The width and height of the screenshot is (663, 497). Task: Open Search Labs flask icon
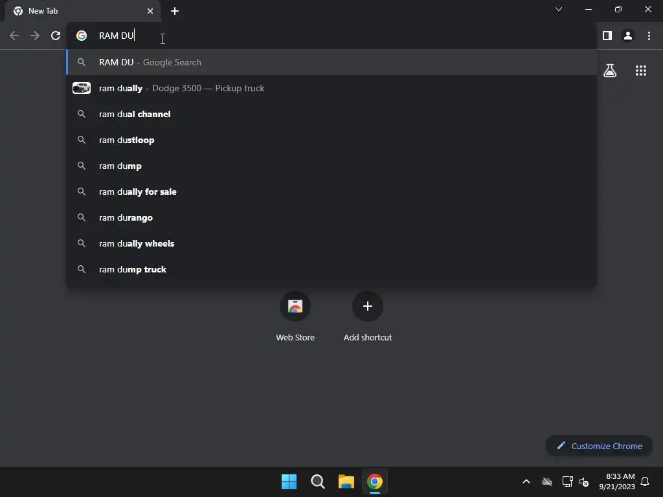(x=610, y=71)
